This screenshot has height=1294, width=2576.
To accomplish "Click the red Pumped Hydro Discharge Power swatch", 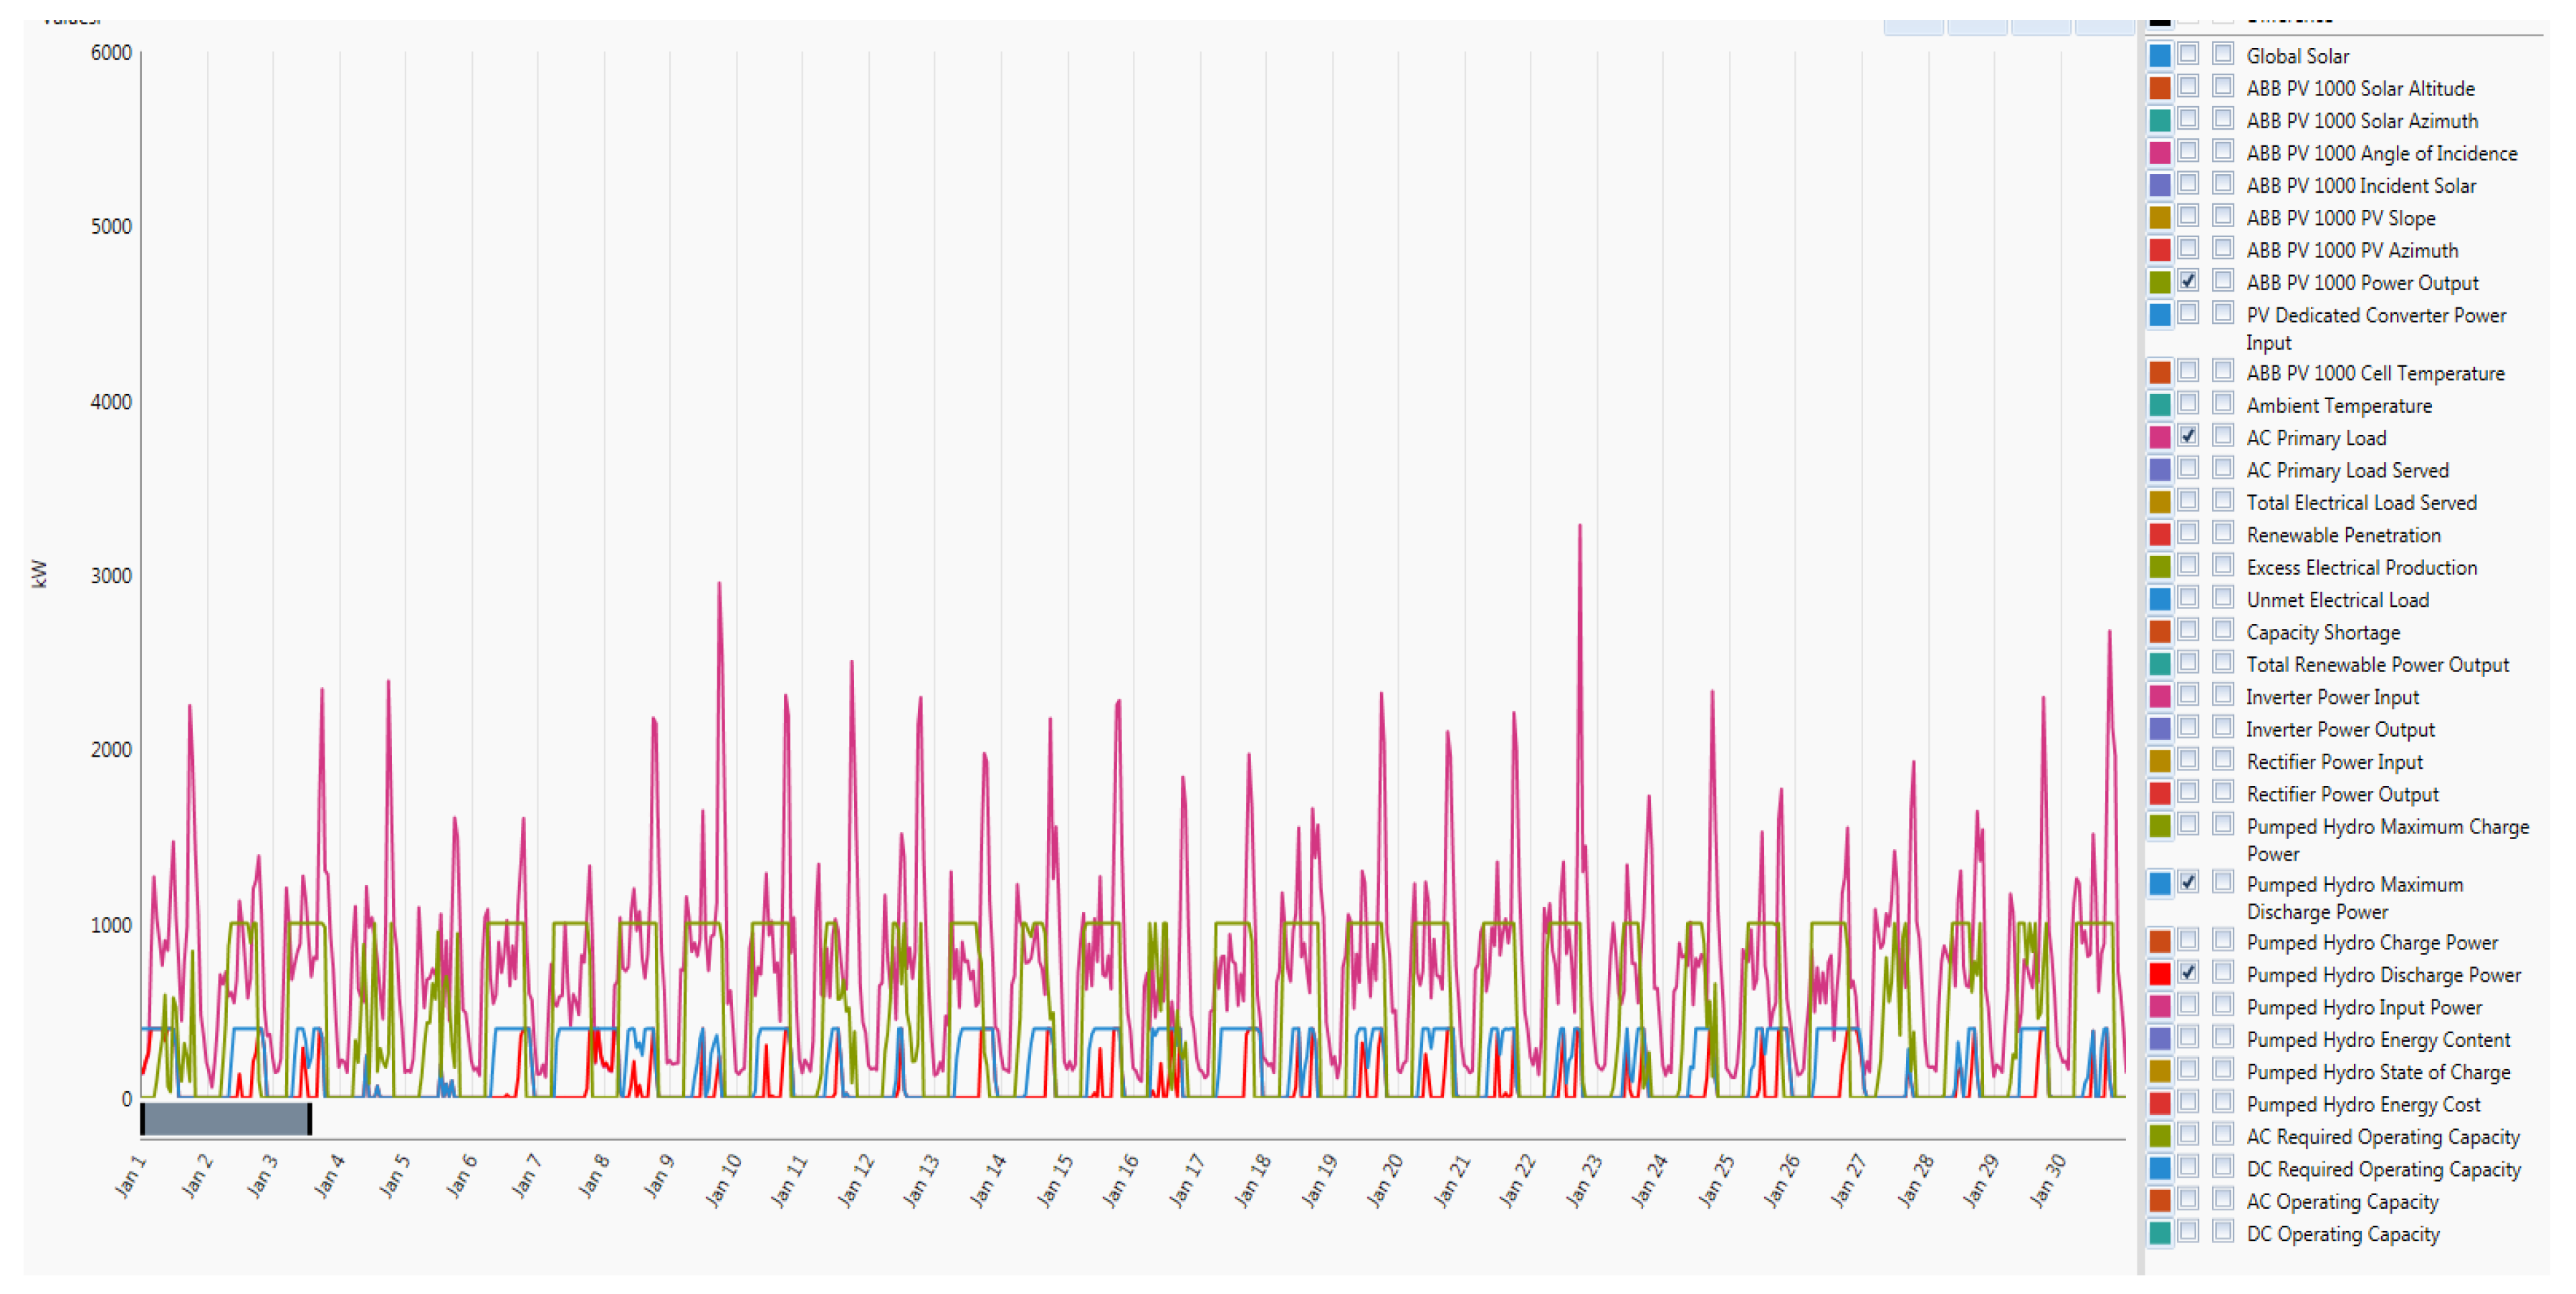I will [x=2160, y=975].
